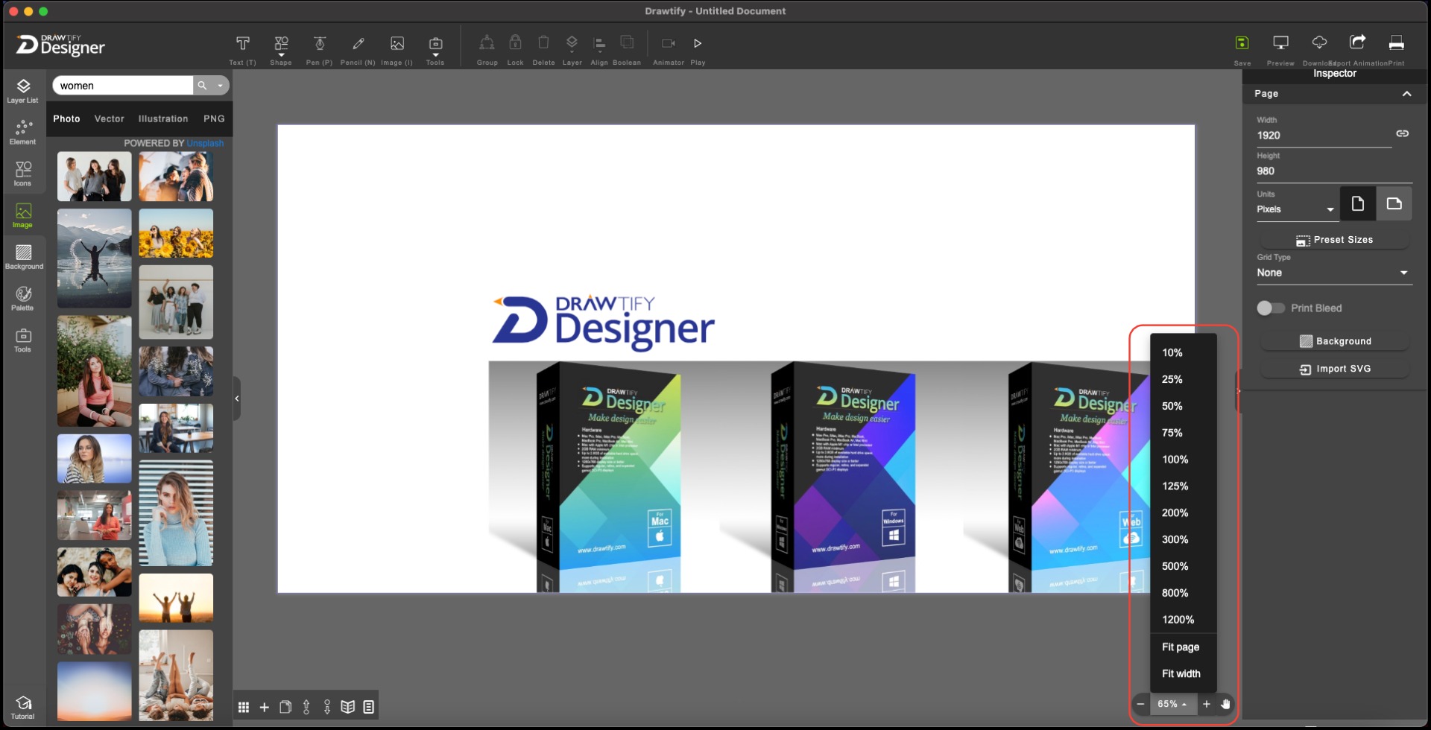Edit the page Width field
Image resolution: width=1431 pixels, height=730 pixels.
point(1324,136)
